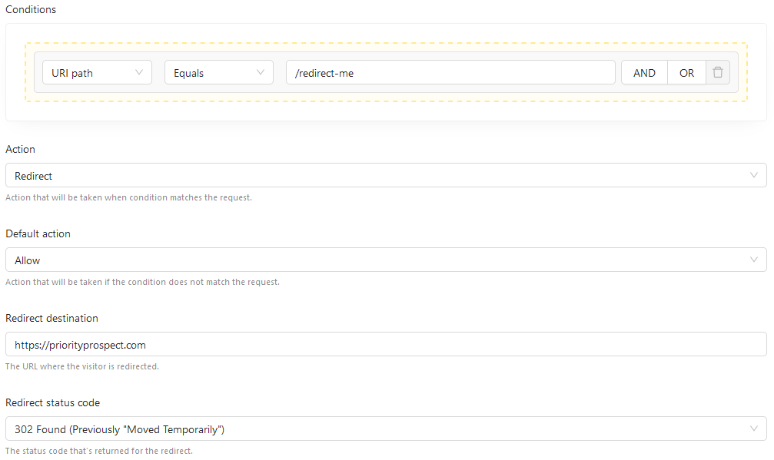Select the Redirect status code label
The image size is (774, 460).
(x=53, y=403)
